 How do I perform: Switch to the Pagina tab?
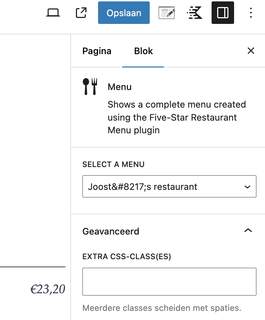pyautogui.click(x=97, y=51)
